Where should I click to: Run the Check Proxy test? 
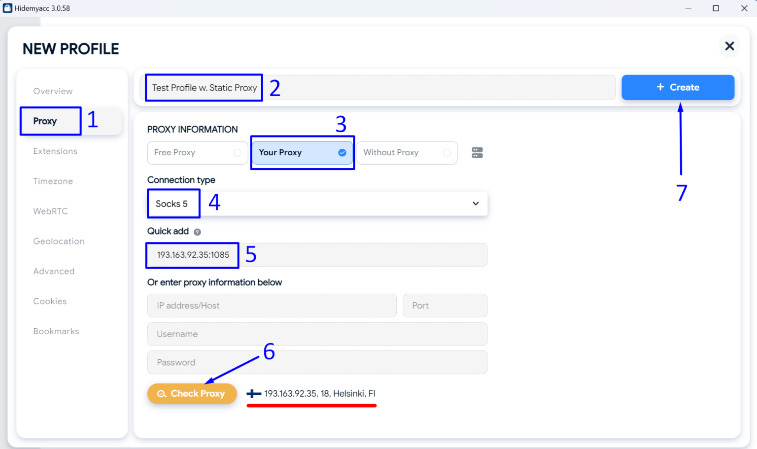click(x=192, y=394)
